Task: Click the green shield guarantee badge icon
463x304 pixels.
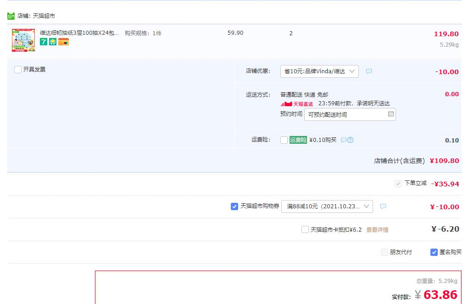Action: click(x=53, y=42)
